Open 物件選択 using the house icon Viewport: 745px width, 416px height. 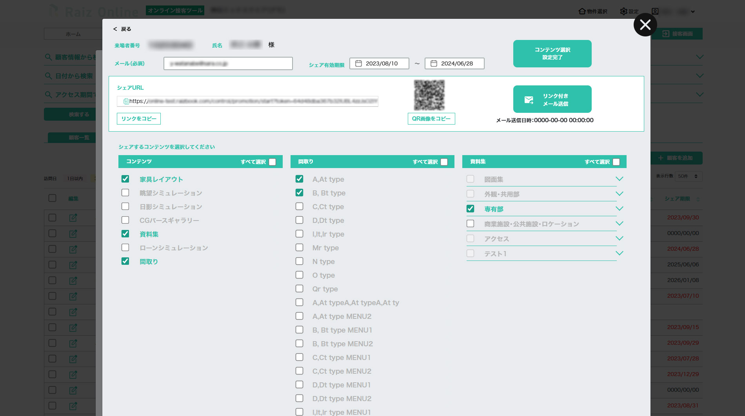click(x=581, y=11)
